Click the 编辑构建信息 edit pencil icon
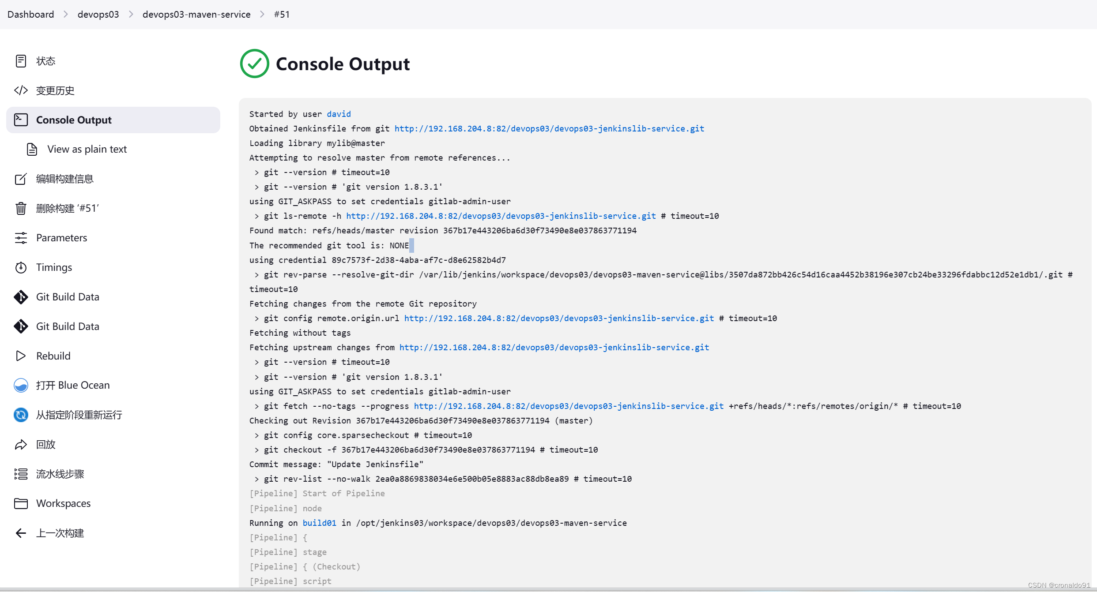The image size is (1097, 592). [21, 179]
